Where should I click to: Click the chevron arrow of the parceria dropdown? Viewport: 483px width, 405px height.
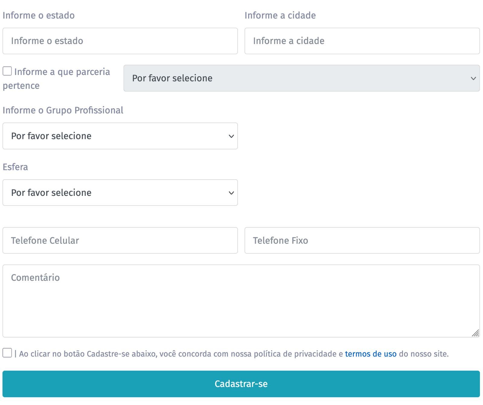pyautogui.click(x=473, y=79)
